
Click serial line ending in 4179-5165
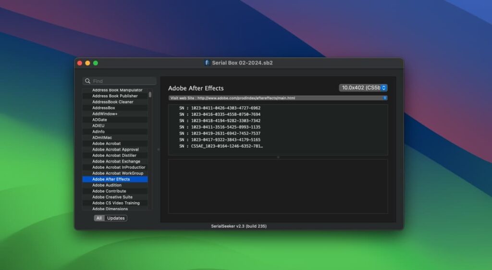[220, 140]
